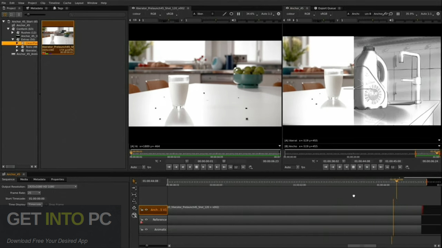Switch bin to large icon view
The image size is (442, 248).
tap(5, 14)
